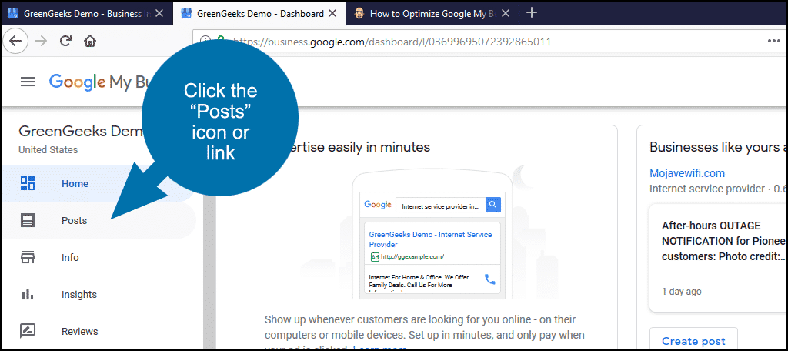Click the Create post button
788x351 pixels.
tap(693, 340)
